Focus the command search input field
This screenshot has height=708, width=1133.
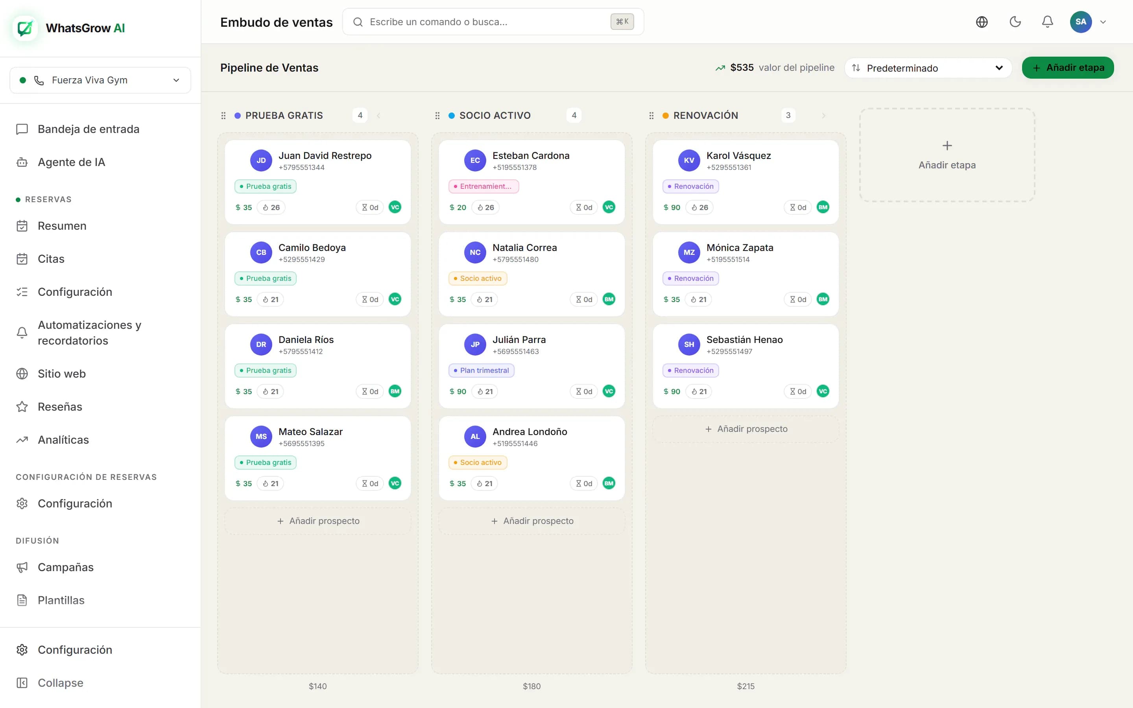[x=493, y=22]
